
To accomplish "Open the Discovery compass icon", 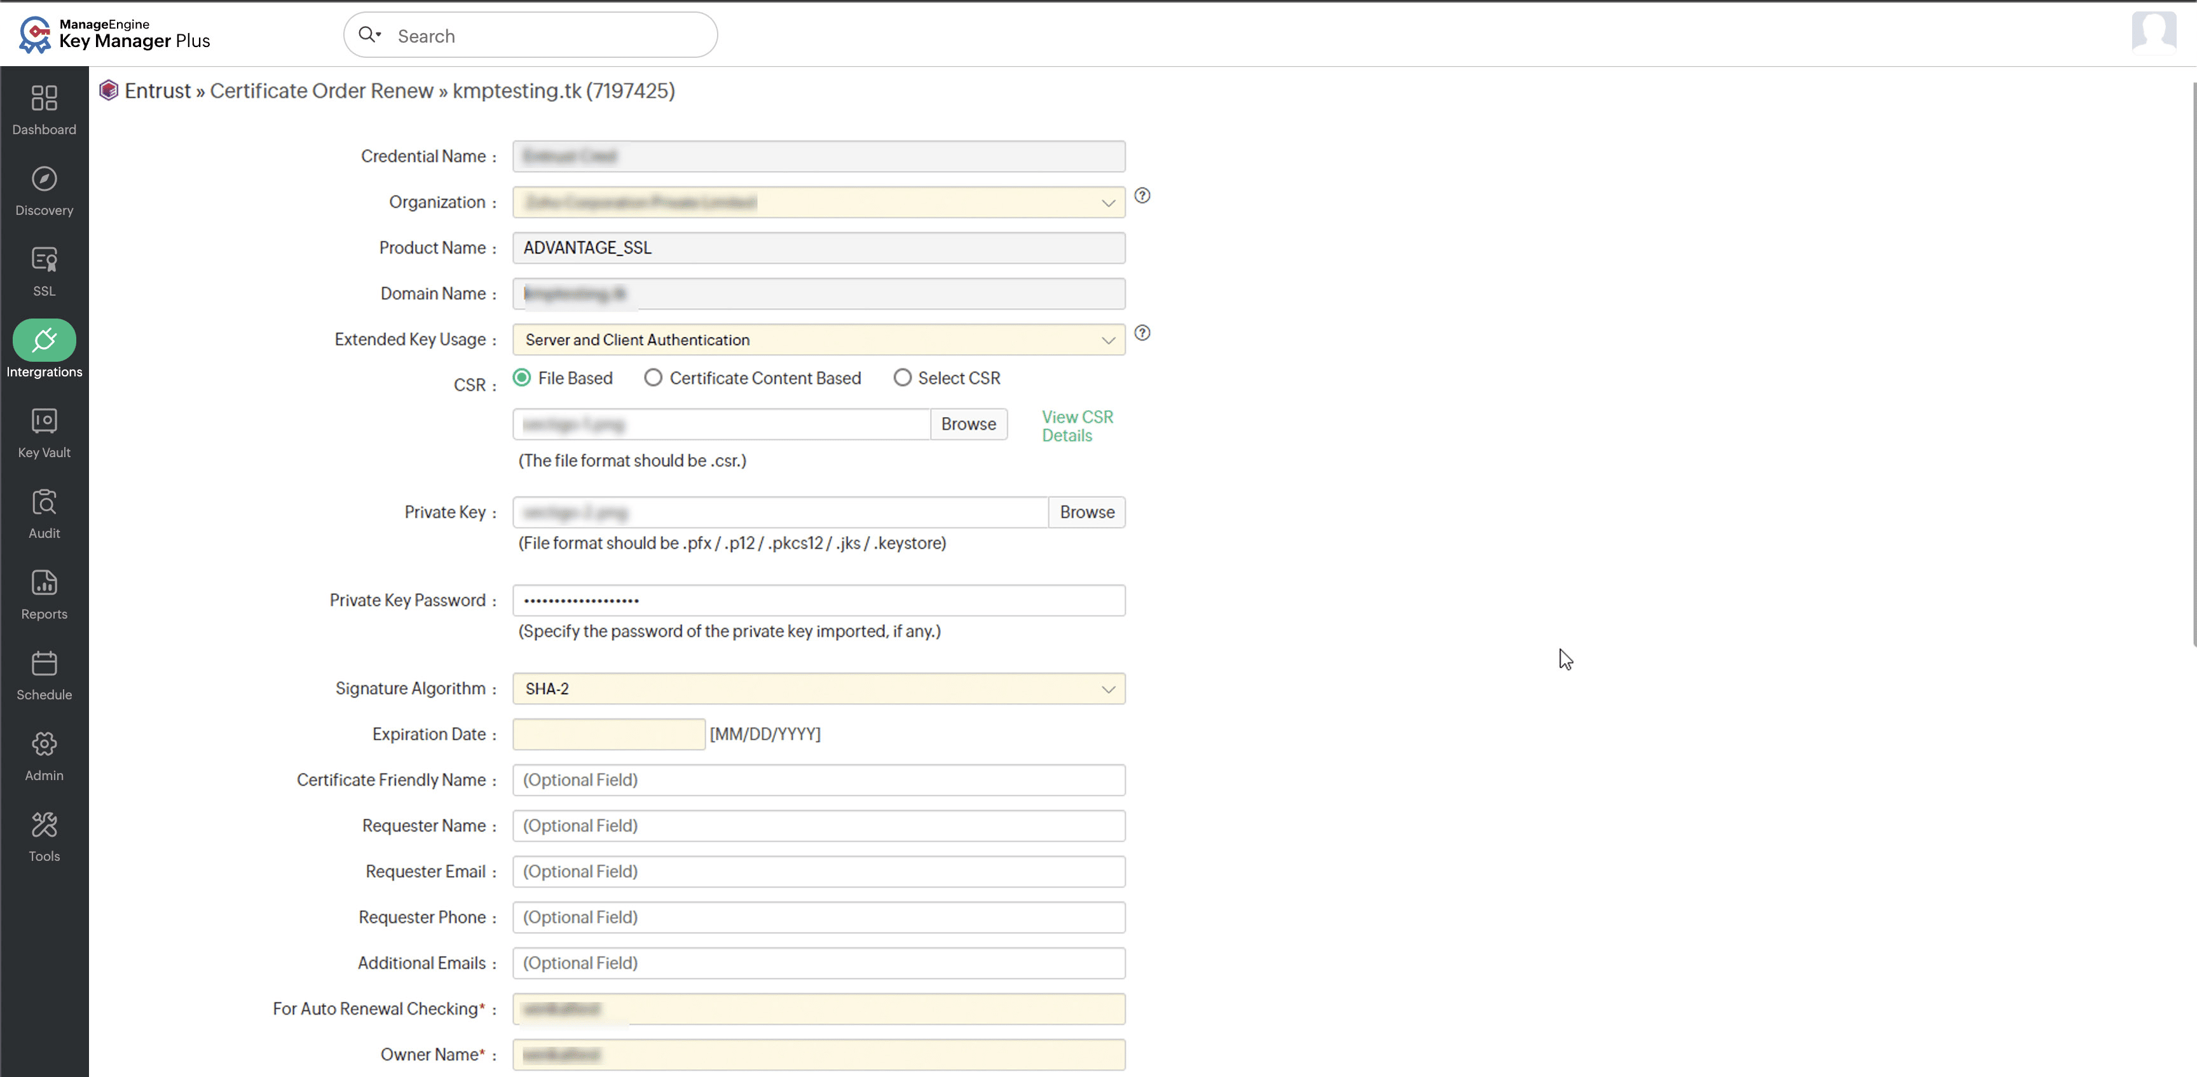I will pyautogui.click(x=44, y=179).
